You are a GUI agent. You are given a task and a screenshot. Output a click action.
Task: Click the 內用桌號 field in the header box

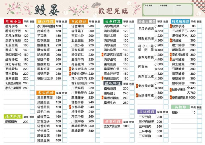pos(151,10)
